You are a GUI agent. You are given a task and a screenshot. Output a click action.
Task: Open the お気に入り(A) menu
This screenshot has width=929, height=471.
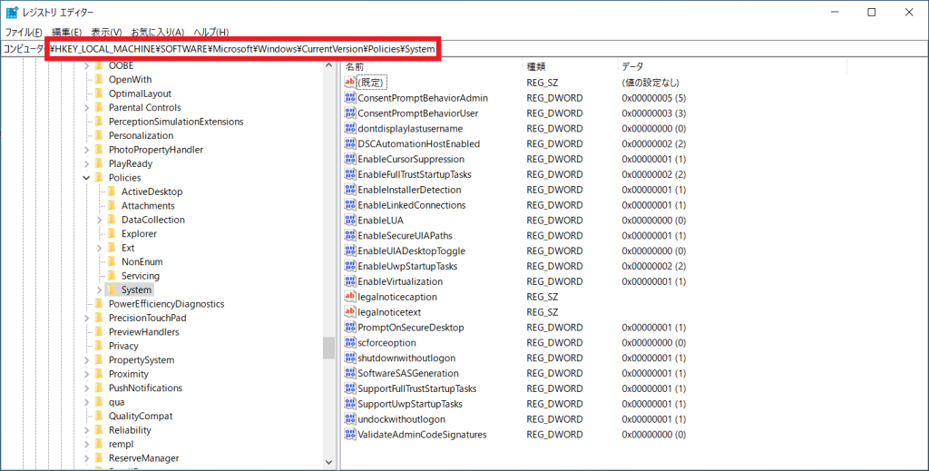click(x=158, y=32)
